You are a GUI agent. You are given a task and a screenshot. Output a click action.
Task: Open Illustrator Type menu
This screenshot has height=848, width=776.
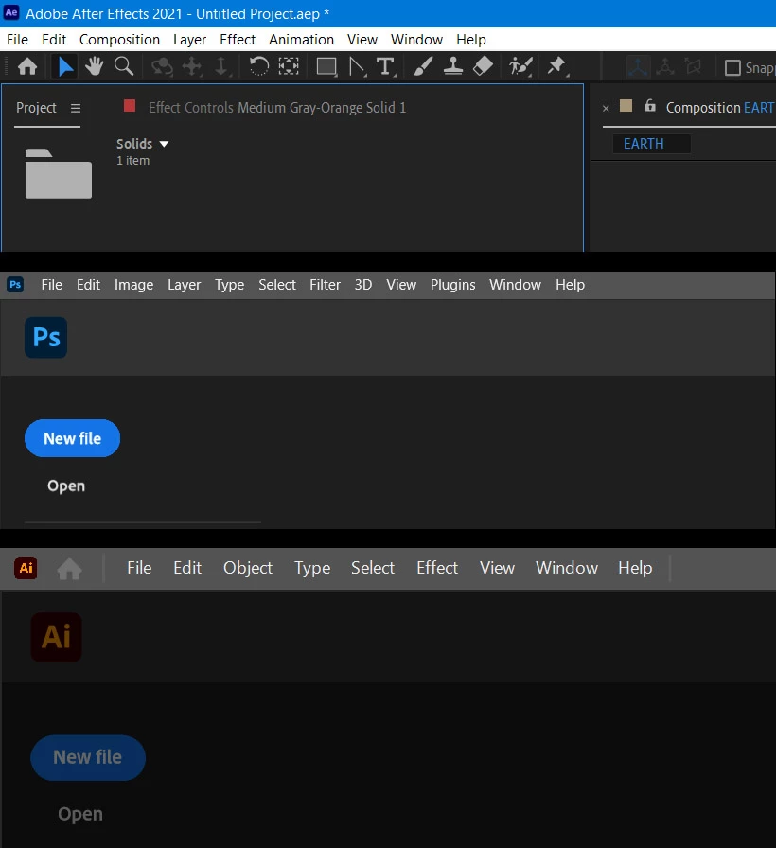click(x=312, y=569)
